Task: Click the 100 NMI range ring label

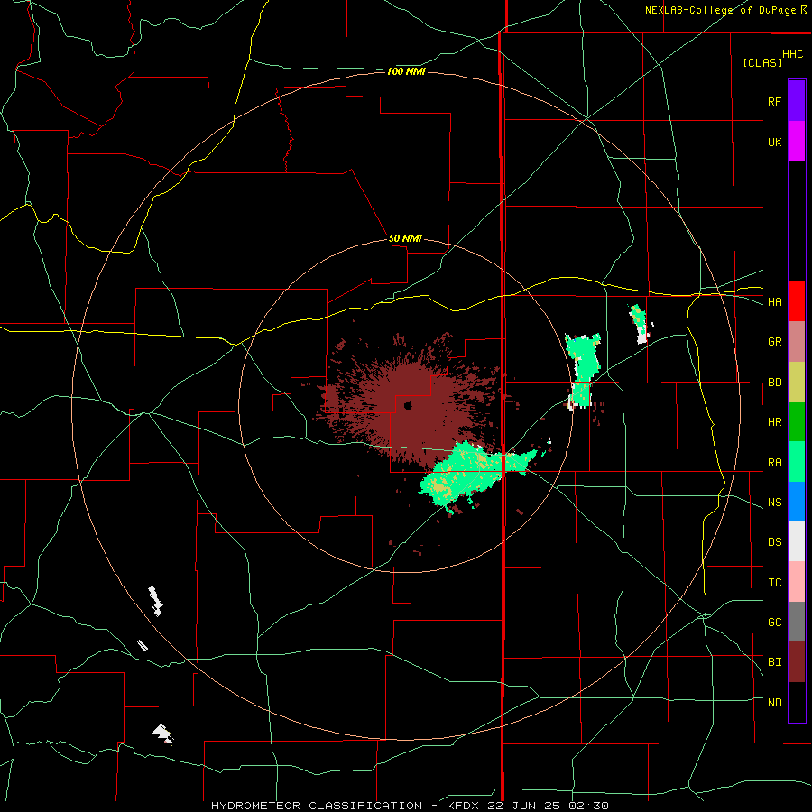Action: pos(406,71)
